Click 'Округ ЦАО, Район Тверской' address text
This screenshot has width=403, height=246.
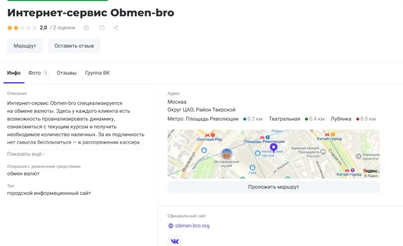click(201, 110)
